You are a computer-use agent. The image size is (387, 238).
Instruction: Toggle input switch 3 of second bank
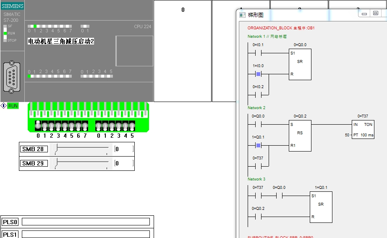[118, 126]
